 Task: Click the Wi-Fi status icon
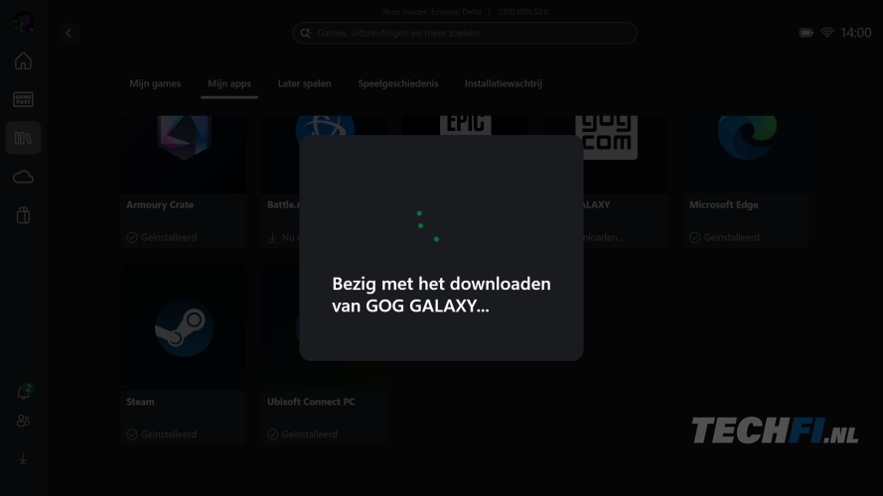point(826,33)
